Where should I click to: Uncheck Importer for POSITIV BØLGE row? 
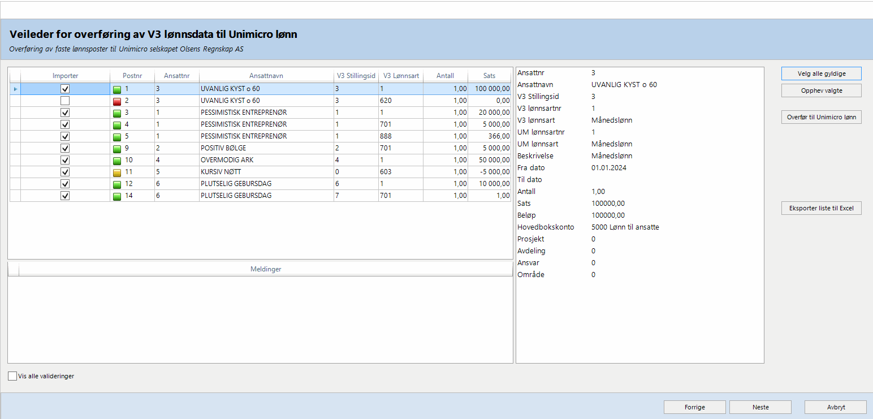[65, 148]
